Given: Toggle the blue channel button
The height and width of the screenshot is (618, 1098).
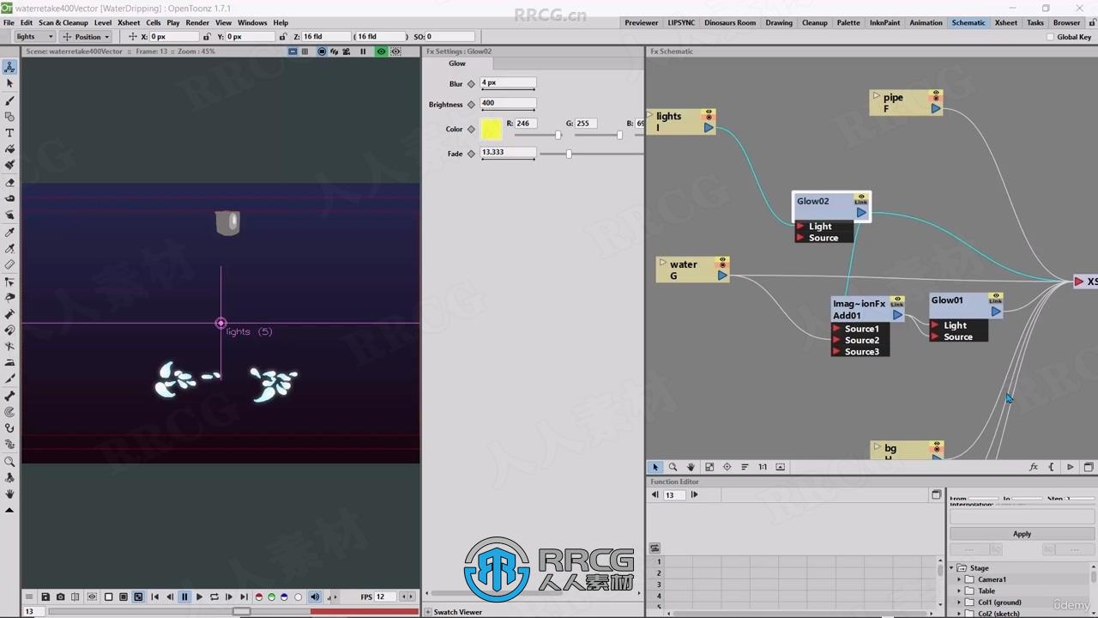Looking at the screenshot, I should click(284, 597).
